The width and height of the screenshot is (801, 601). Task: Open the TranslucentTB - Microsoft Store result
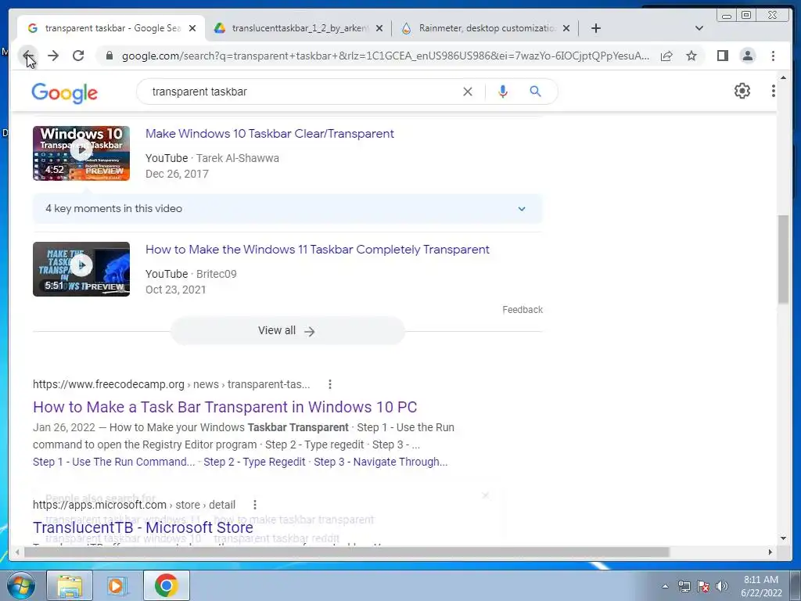[x=143, y=527]
